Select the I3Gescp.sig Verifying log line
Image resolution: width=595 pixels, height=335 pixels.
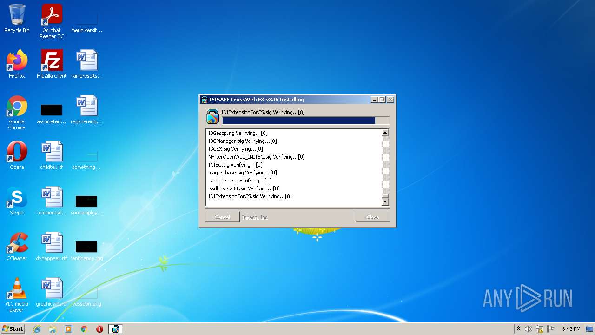pyautogui.click(x=238, y=133)
